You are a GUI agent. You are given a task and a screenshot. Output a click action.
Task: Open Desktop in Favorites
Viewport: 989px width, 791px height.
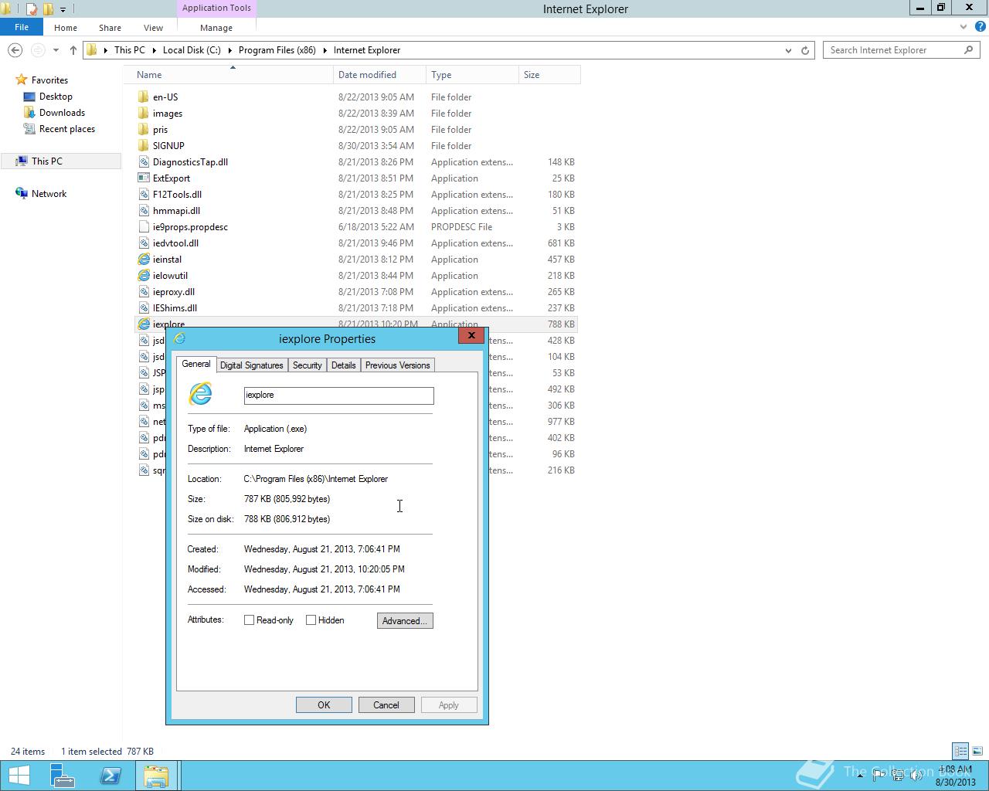click(56, 97)
